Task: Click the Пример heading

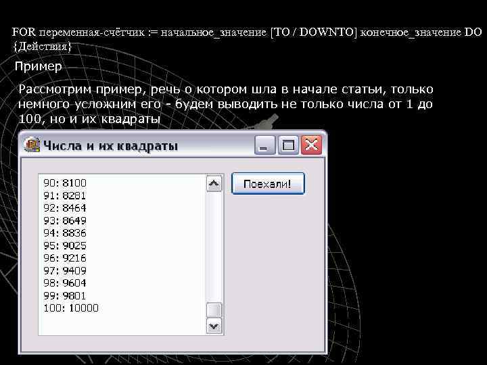Action: [x=39, y=66]
